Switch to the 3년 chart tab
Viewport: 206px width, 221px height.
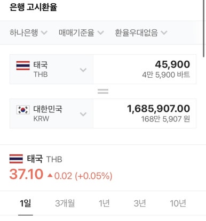click(140, 203)
